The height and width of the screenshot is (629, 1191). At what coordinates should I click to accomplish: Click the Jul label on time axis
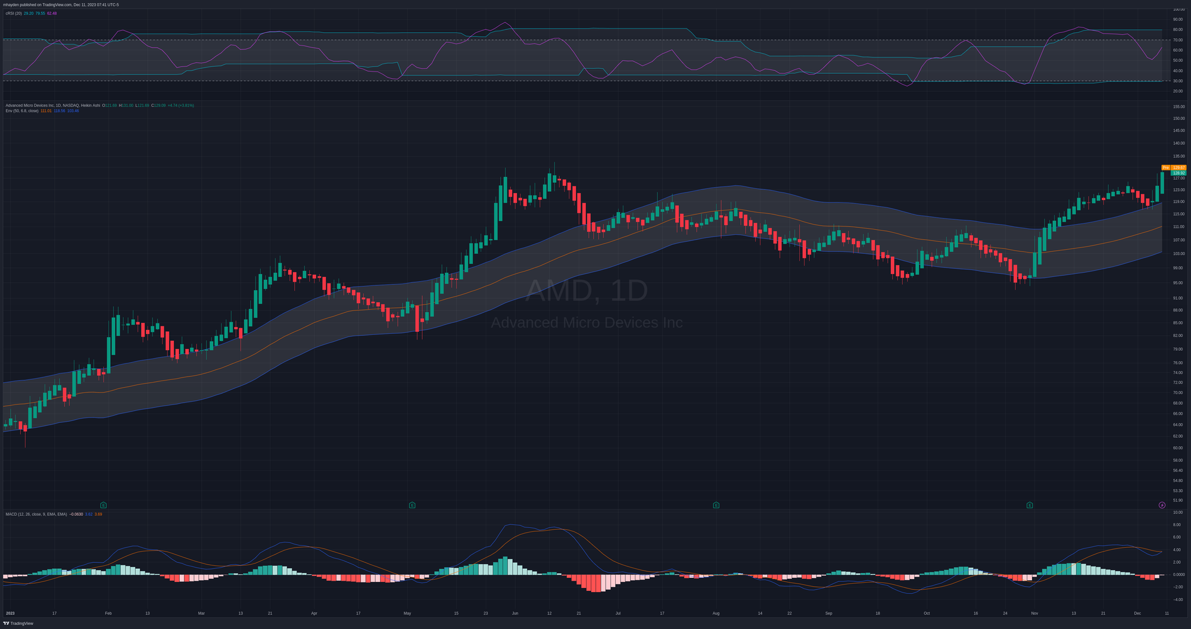point(618,613)
